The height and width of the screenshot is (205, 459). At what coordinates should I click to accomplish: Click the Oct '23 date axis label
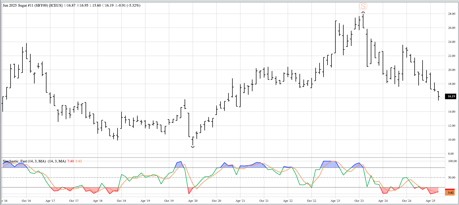tap(359, 201)
